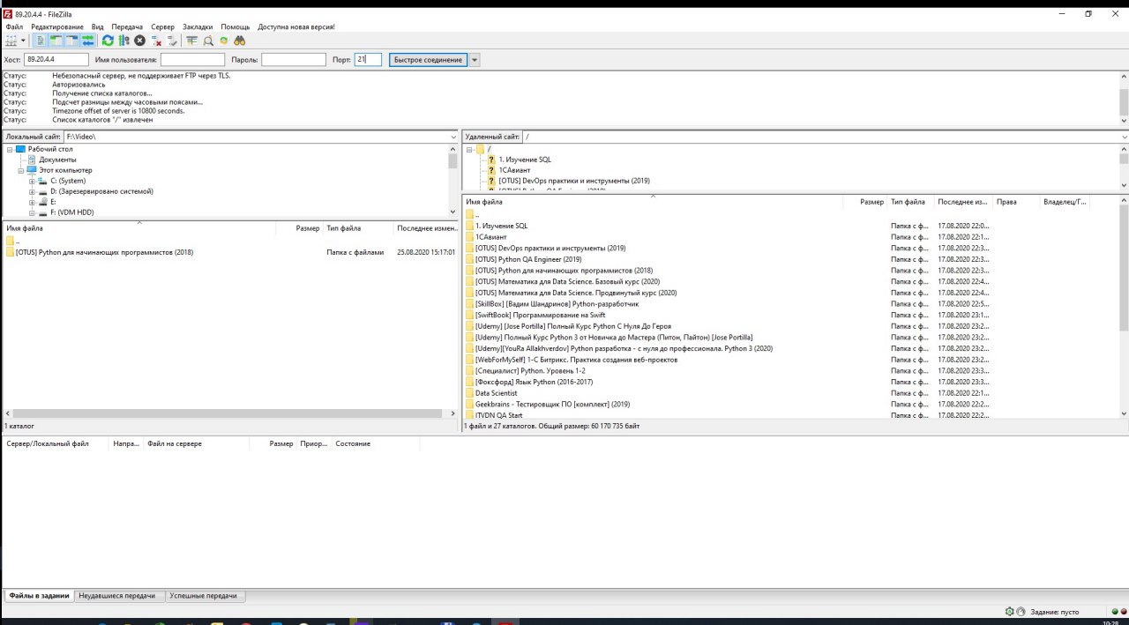Open the Передача menu
The height and width of the screenshot is (625, 1129).
(x=128, y=27)
